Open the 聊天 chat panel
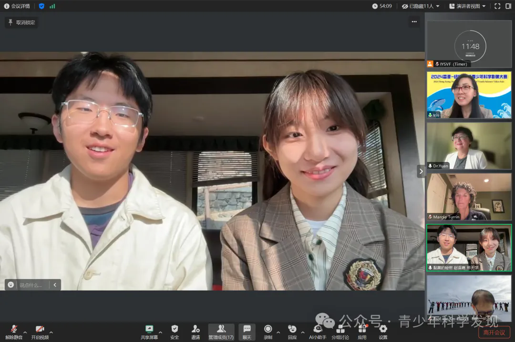The height and width of the screenshot is (342, 515). tap(247, 332)
